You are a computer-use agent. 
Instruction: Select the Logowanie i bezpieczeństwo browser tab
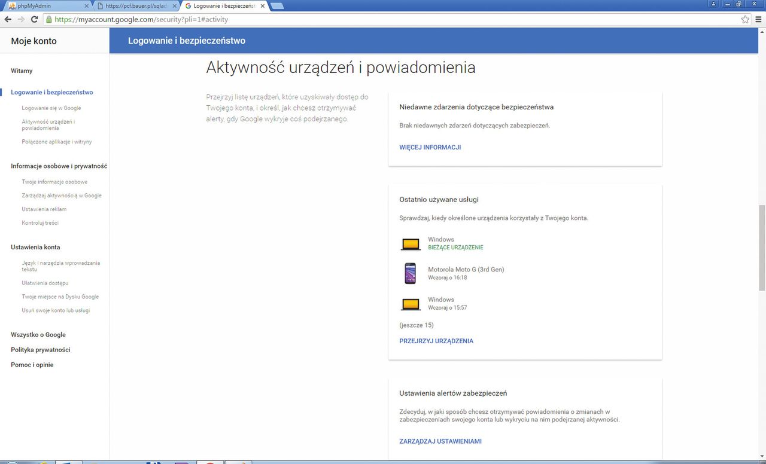(224, 6)
